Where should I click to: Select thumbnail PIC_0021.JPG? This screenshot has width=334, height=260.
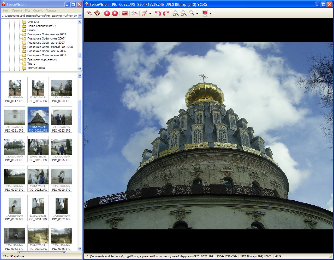click(15, 120)
